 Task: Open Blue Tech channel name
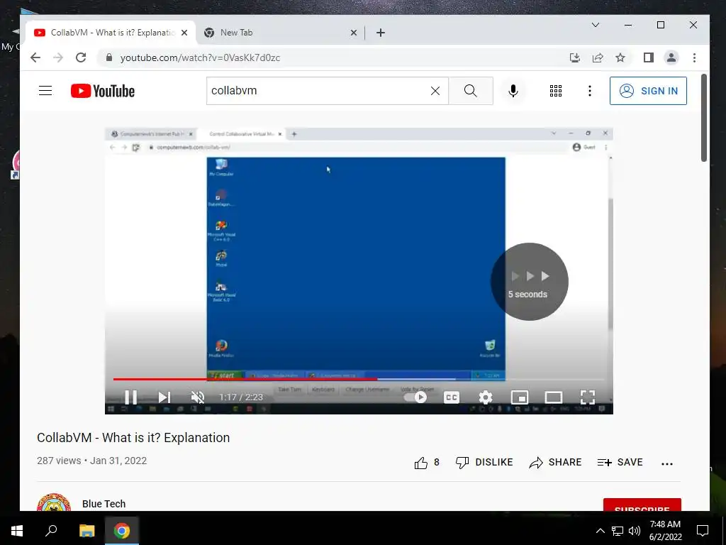[104, 504]
